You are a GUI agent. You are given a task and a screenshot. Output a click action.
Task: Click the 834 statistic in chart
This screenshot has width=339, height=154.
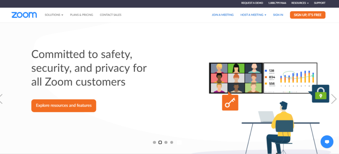point(272,77)
